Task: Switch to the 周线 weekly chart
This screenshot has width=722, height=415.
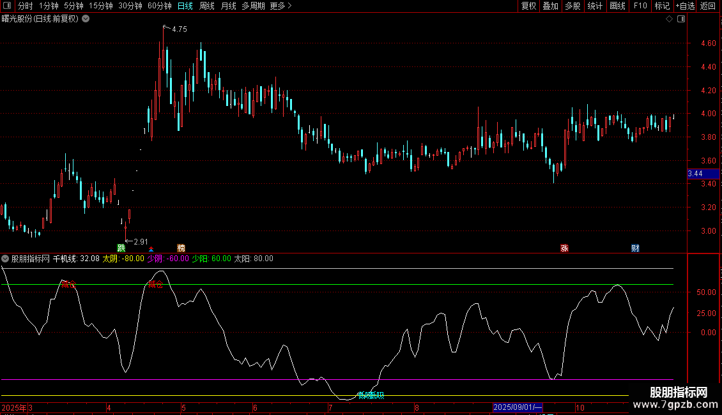Action: [x=207, y=6]
